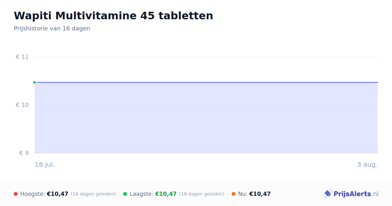The image size is (392, 206).
Task: Click '16 dagen geleden' next to Hoogste
Action: (93, 194)
